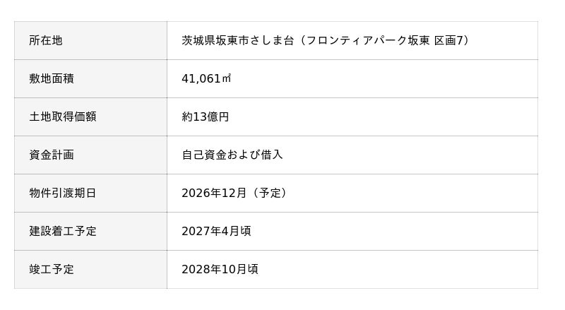Click the 物件引渡期日 label cell
565x310 pixels.
pyautogui.click(x=62, y=193)
